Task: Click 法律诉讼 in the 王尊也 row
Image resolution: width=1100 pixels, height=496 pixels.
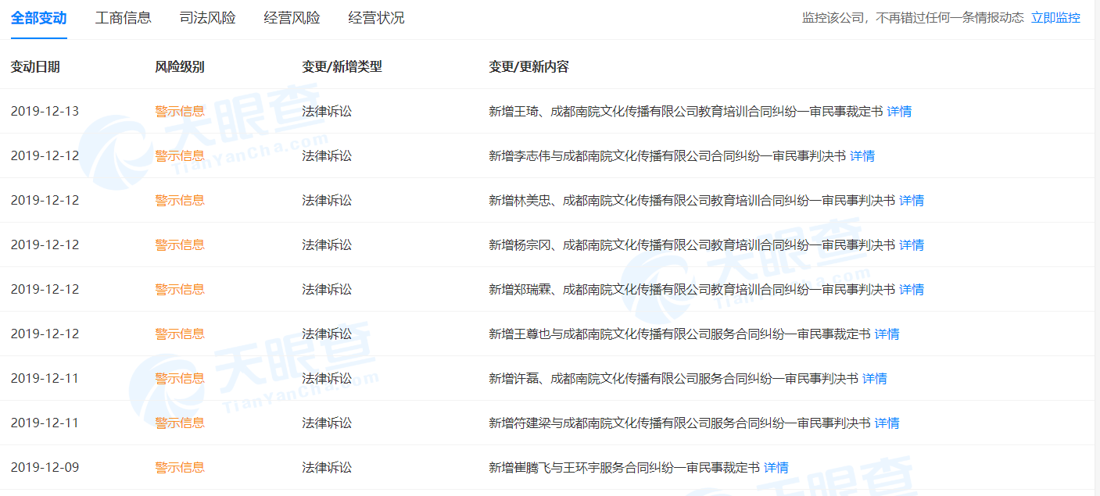Action: [x=327, y=334]
